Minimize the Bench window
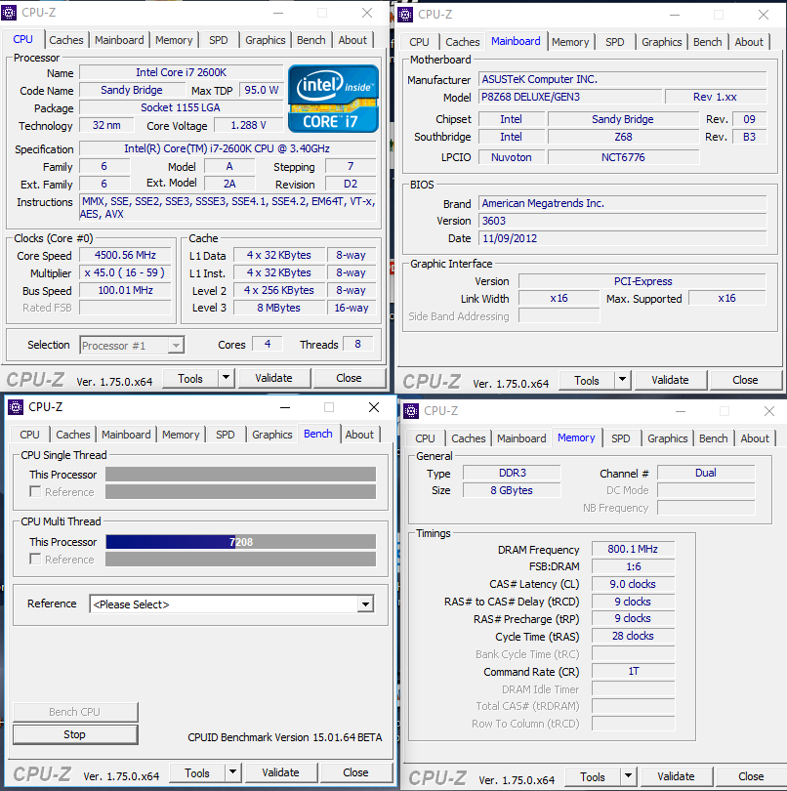 [x=285, y=407]
